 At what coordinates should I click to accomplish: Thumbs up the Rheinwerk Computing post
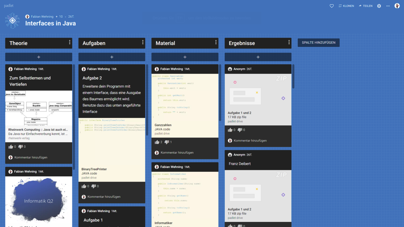click(x=11, y=147)
